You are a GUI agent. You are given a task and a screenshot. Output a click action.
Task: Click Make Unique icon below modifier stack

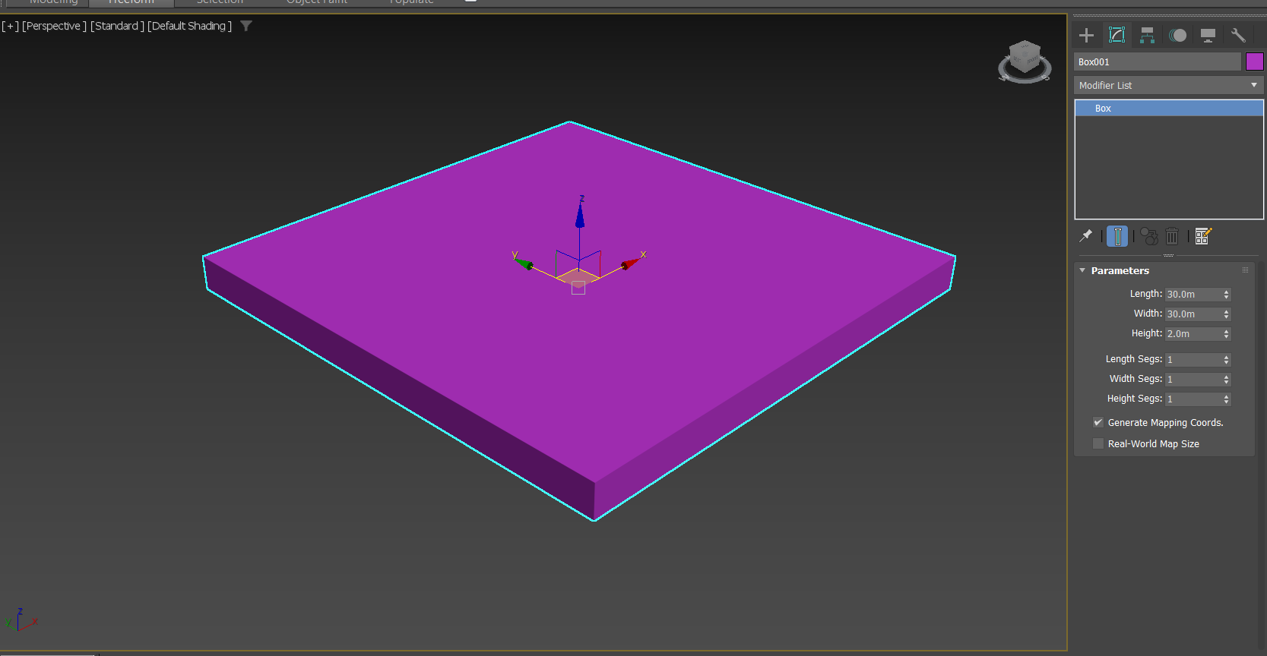coord(1149,236)
